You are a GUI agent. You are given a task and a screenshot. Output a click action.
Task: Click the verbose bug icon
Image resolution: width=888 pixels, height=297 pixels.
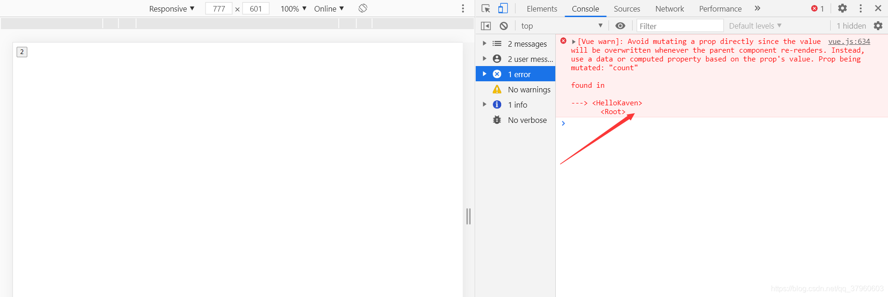point(497,120)
